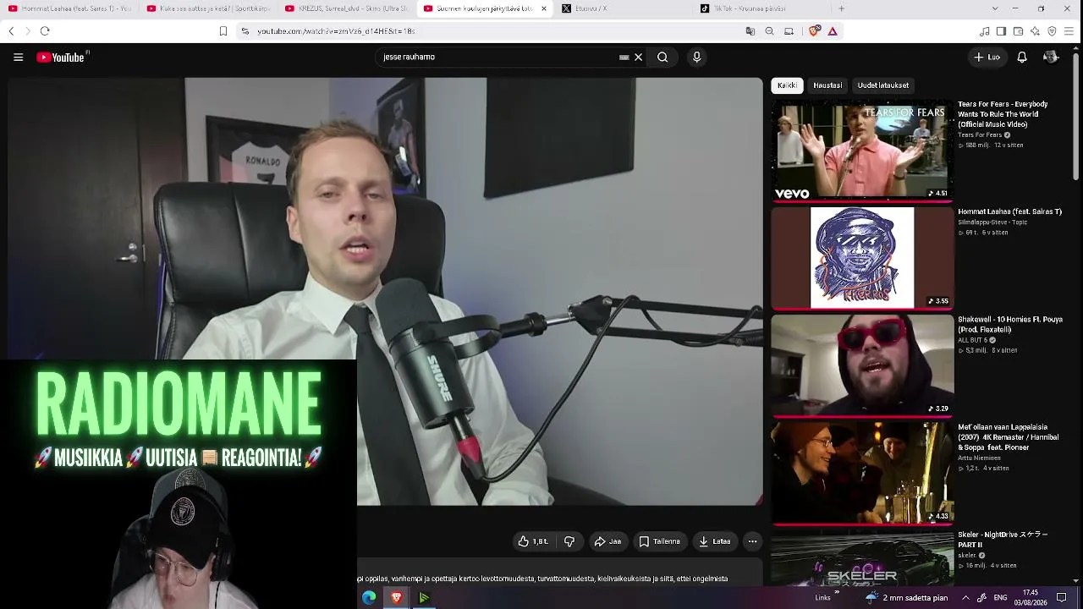The height and width of the screenshot is (609, 1083).
Task: Open more video actions (three dots)
Action: click(752, 541)
